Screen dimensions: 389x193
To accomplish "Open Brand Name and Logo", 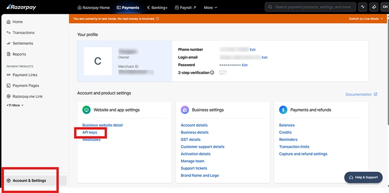I will pyautogui.click(x=200, y=176).
